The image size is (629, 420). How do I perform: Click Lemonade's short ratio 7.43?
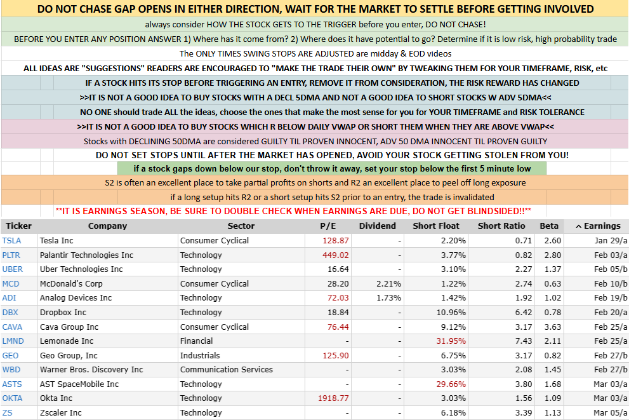pyautogui.click(x=524, y=341)
